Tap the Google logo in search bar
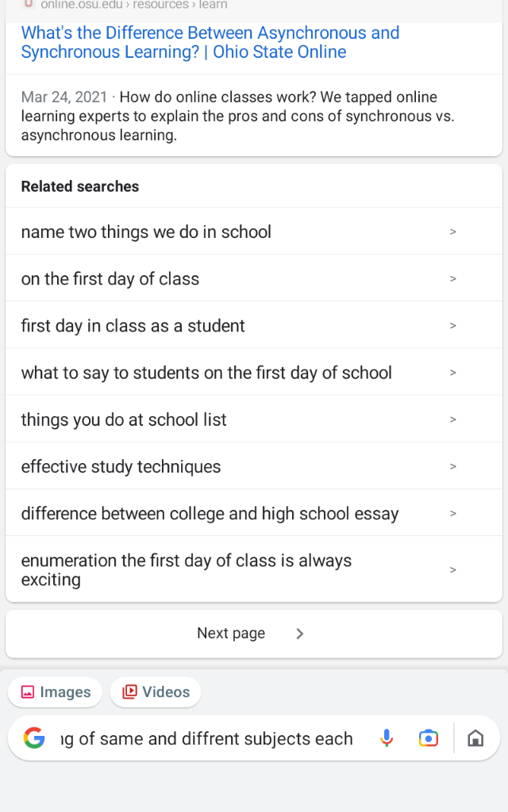The image size is (508, 812). point(34,739)
